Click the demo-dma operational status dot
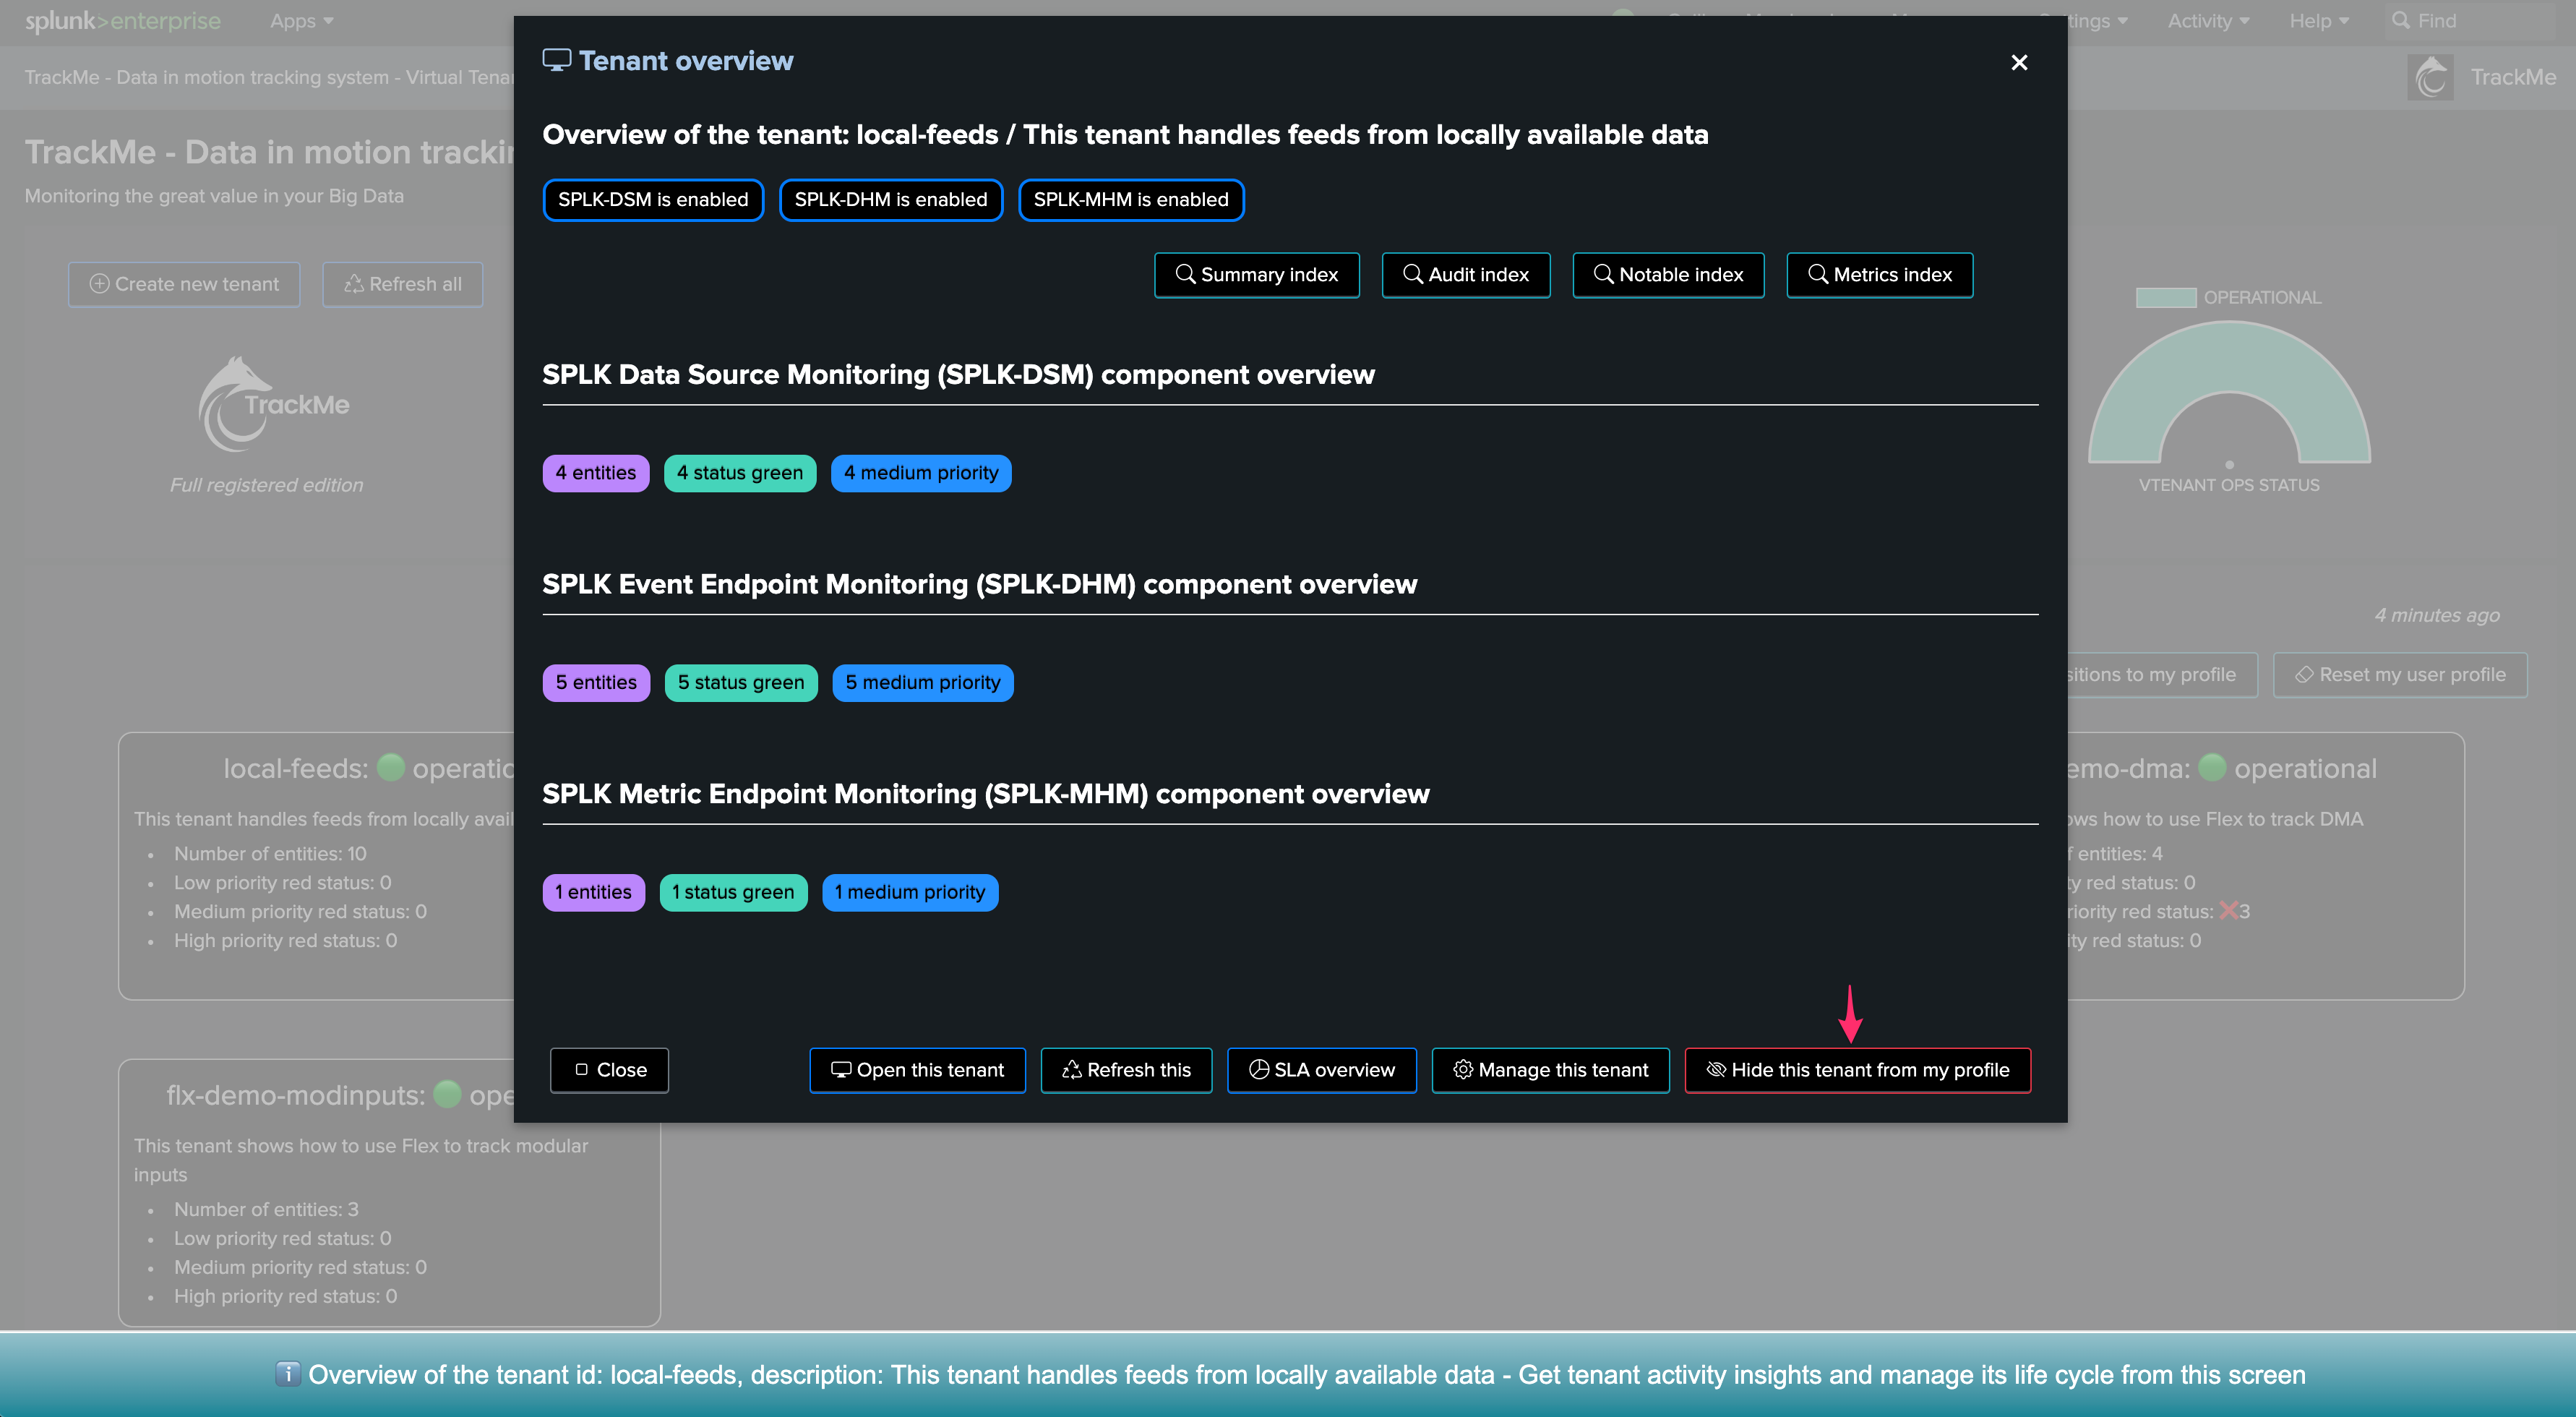The width and height of the screenshot is (2576, 1417). [x=2213, y=767]
